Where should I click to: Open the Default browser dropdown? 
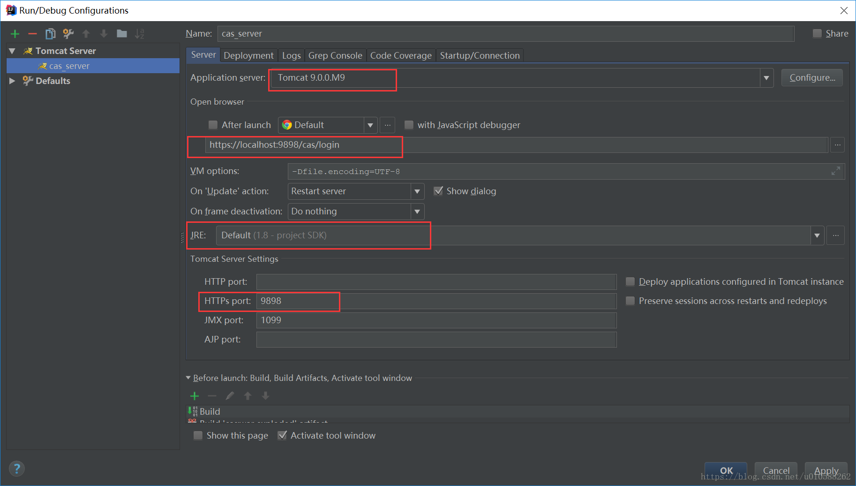pos(370,125)
